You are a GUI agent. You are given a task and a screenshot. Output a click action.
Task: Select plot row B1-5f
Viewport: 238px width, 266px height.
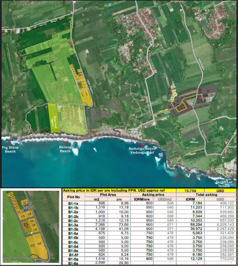pyautogui.click(x=149, y=254)
